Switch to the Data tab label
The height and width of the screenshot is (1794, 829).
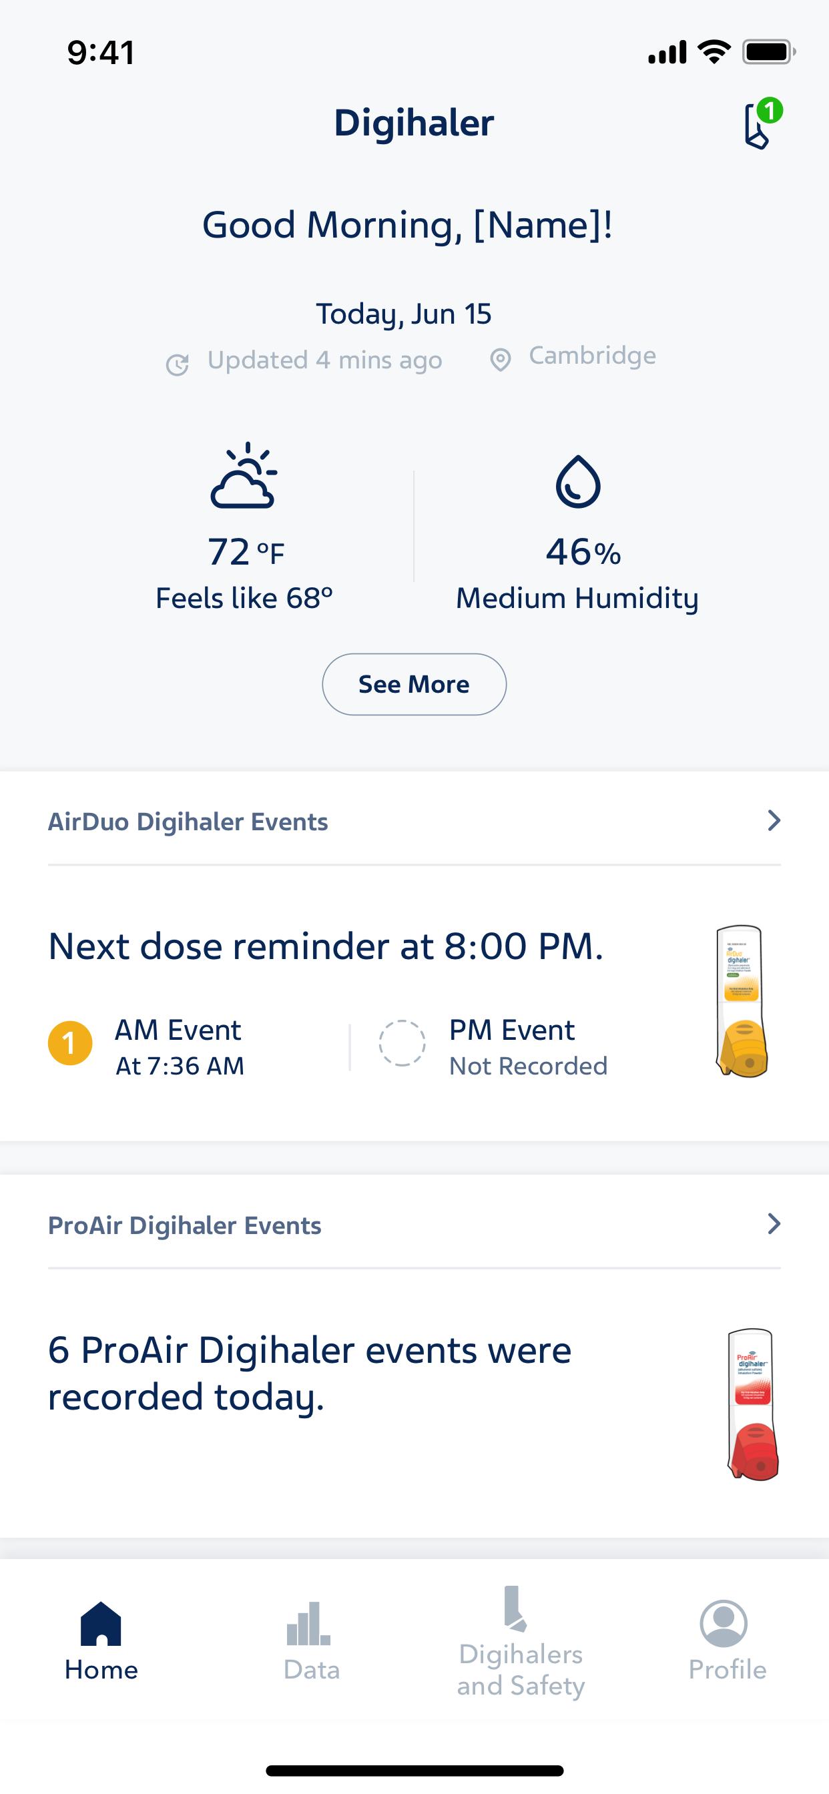tap(312, 1670)
